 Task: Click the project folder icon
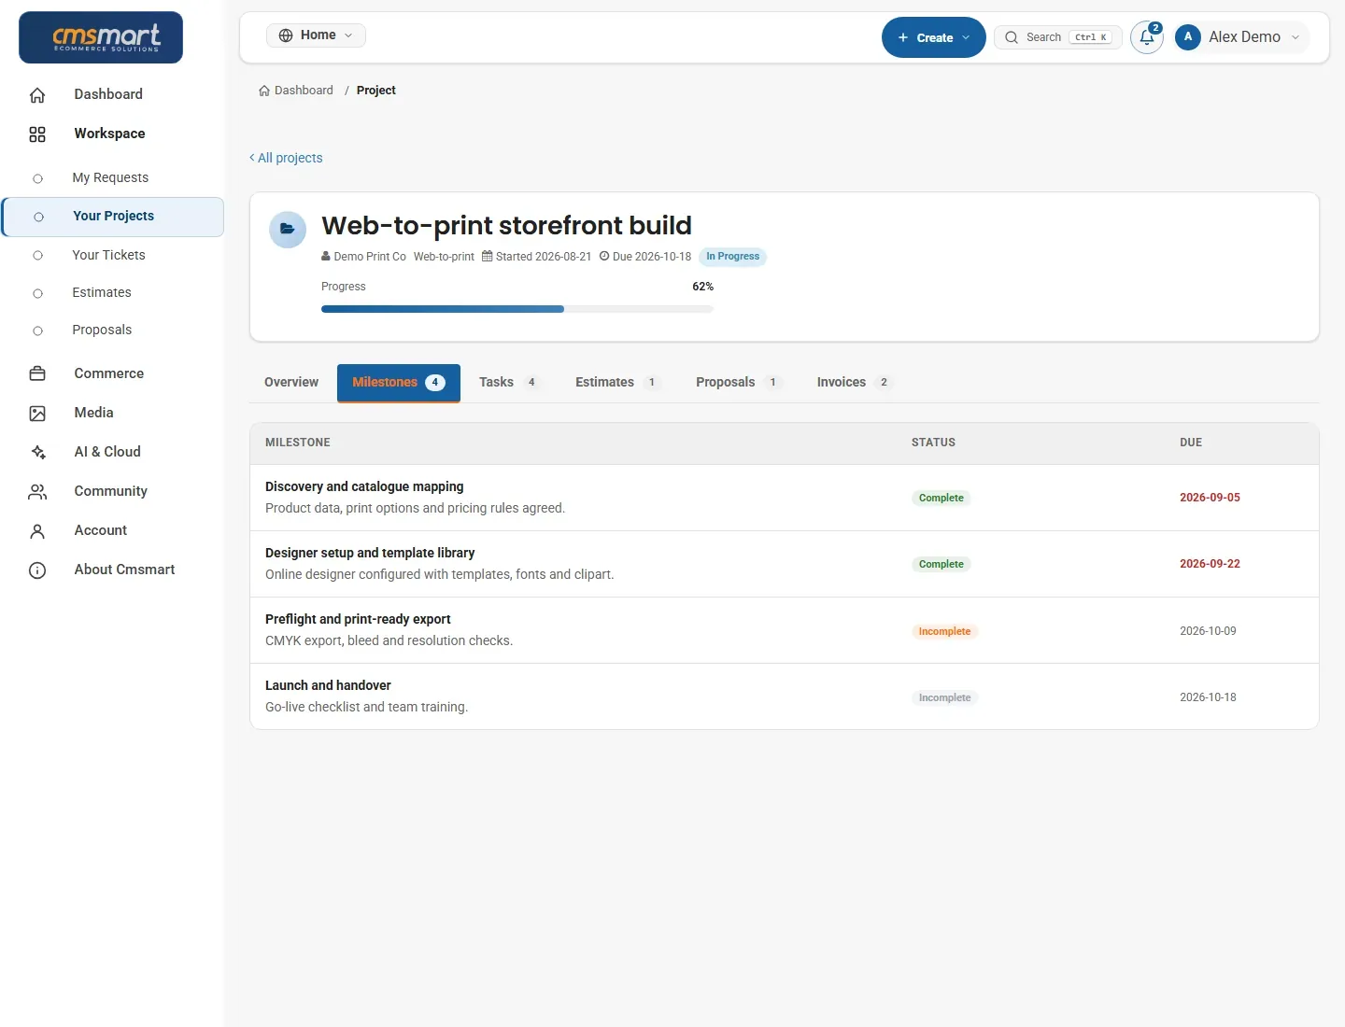click(288, 230)
